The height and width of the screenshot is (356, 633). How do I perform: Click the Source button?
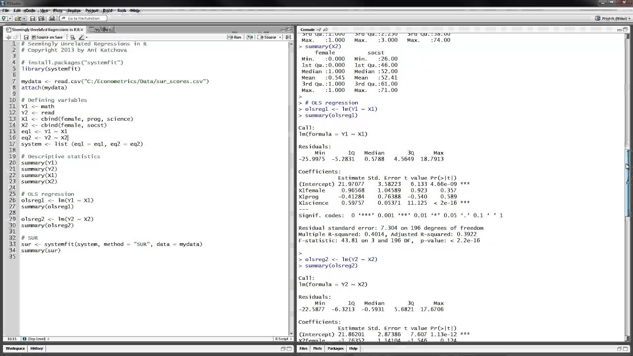click(267, 37)
